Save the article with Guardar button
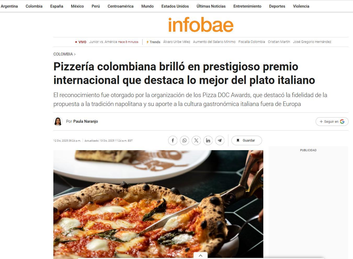353x259 pixels. pos(247,140)
